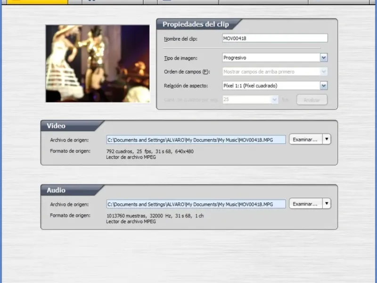
Task: Click the 'Tipo de imagen:' label
Action: 180,58
